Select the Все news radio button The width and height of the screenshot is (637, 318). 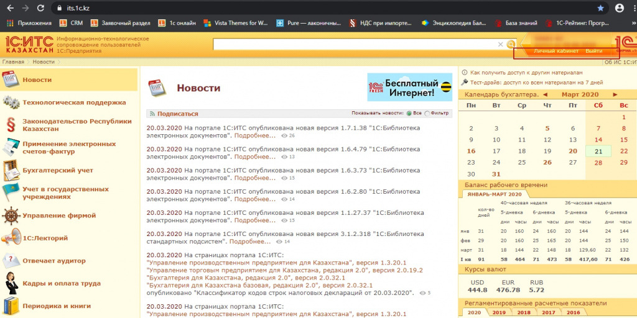click(409, 114)
